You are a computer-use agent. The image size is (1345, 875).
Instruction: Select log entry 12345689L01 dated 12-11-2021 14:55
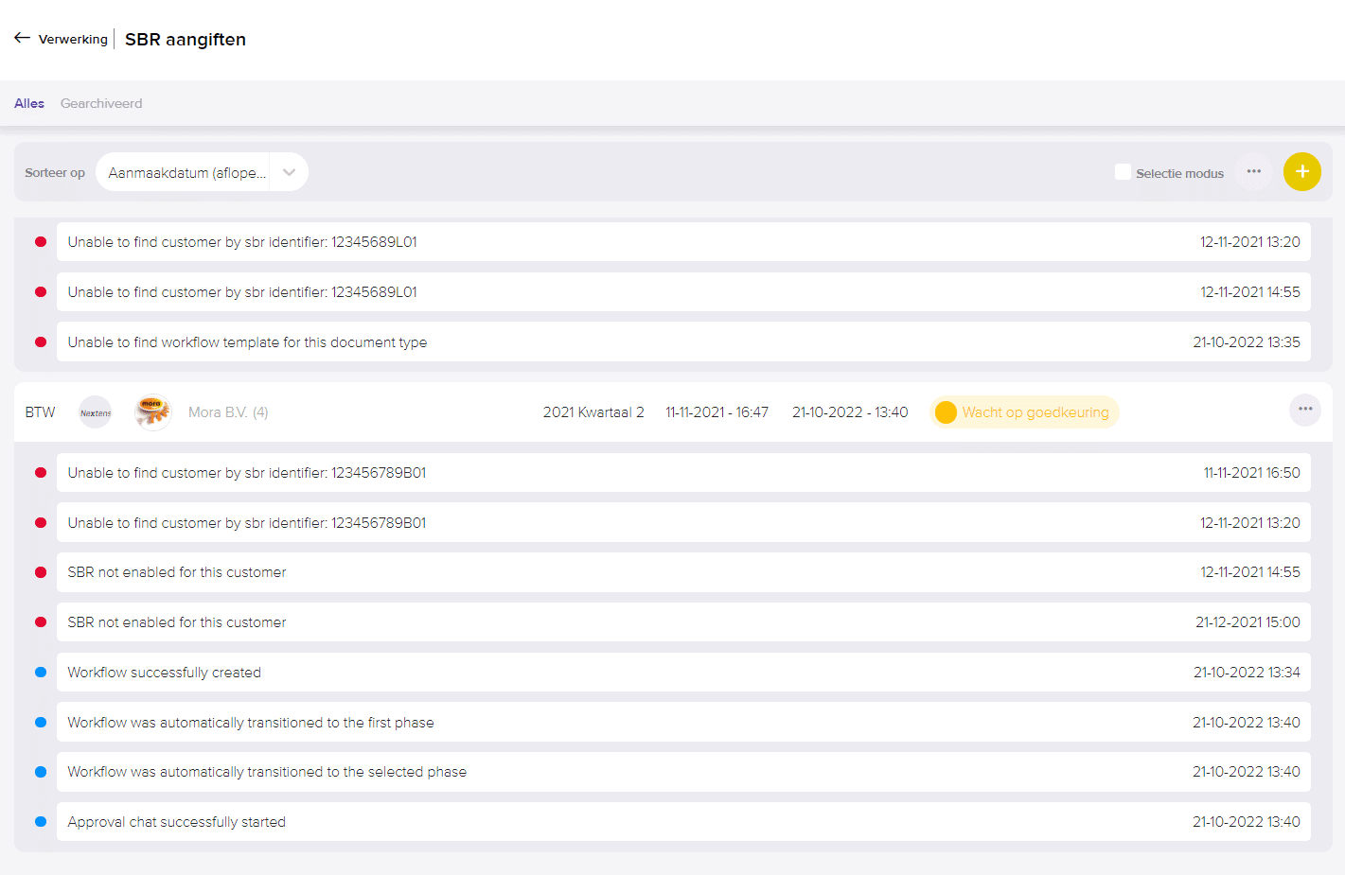pos(683,292)
